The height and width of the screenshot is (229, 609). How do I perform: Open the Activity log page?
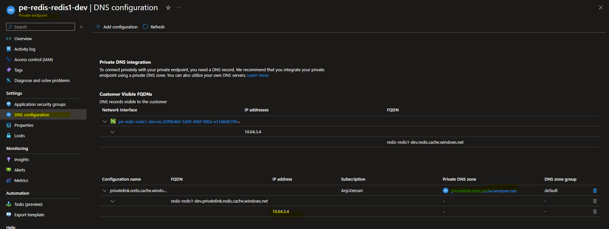(25, 49)
